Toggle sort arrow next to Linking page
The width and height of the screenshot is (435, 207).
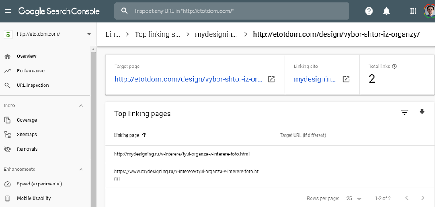144,135
